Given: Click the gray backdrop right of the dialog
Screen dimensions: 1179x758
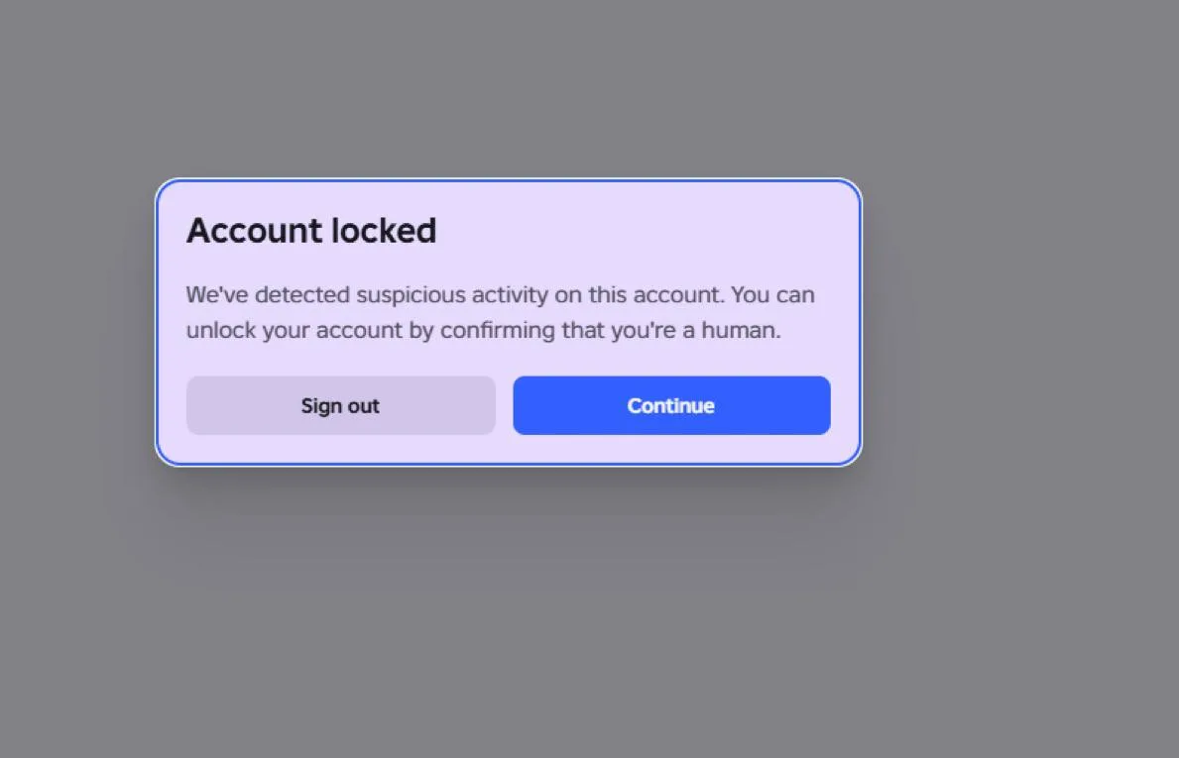Looking at the screenshot, I should 1020,323.
